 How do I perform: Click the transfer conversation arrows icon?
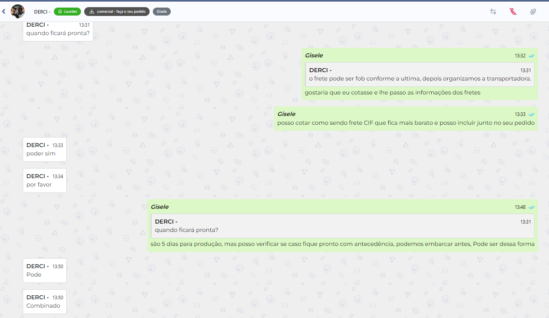tap(493, 12)
